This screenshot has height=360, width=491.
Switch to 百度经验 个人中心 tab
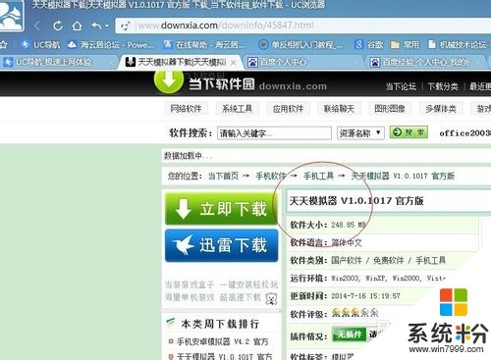point(426,62)
